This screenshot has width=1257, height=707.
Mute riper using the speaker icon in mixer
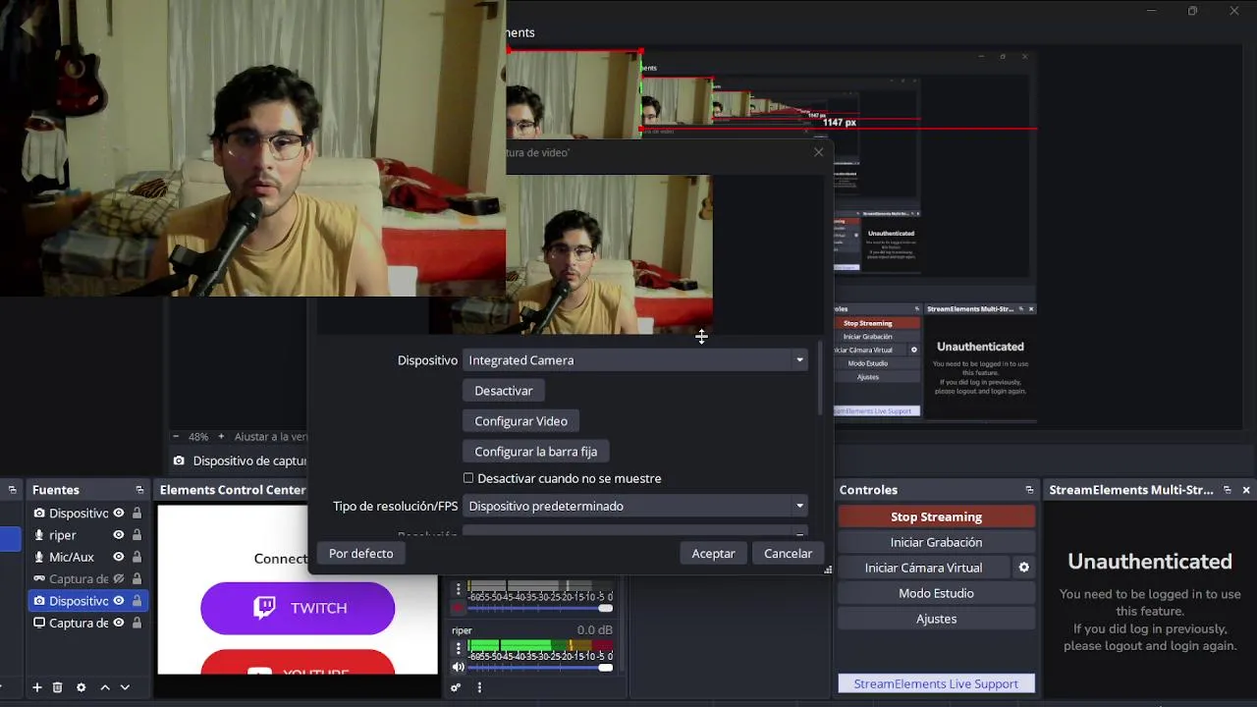pos(458,667)
